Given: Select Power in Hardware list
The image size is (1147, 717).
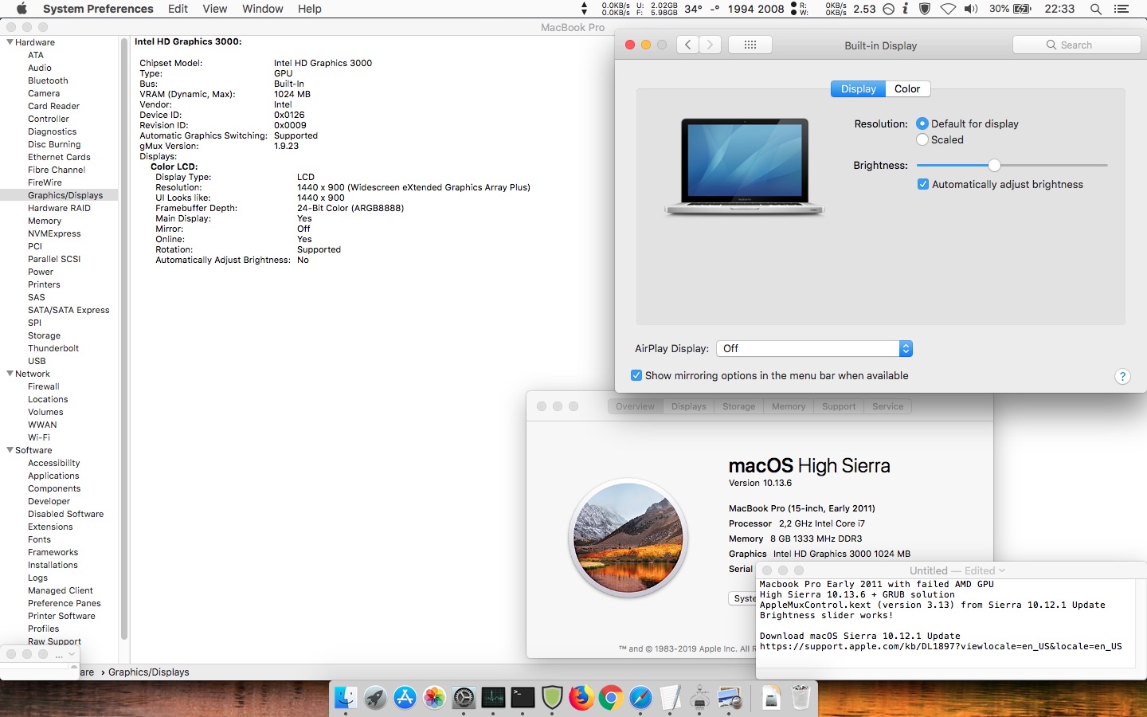Looking at the screenshot, I should point(41,272).
